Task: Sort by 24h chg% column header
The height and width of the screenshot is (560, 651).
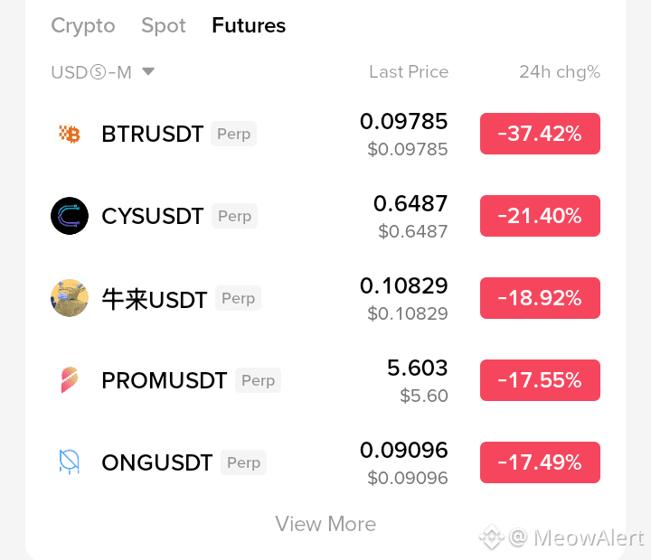Action: click(x=560, y=72)
